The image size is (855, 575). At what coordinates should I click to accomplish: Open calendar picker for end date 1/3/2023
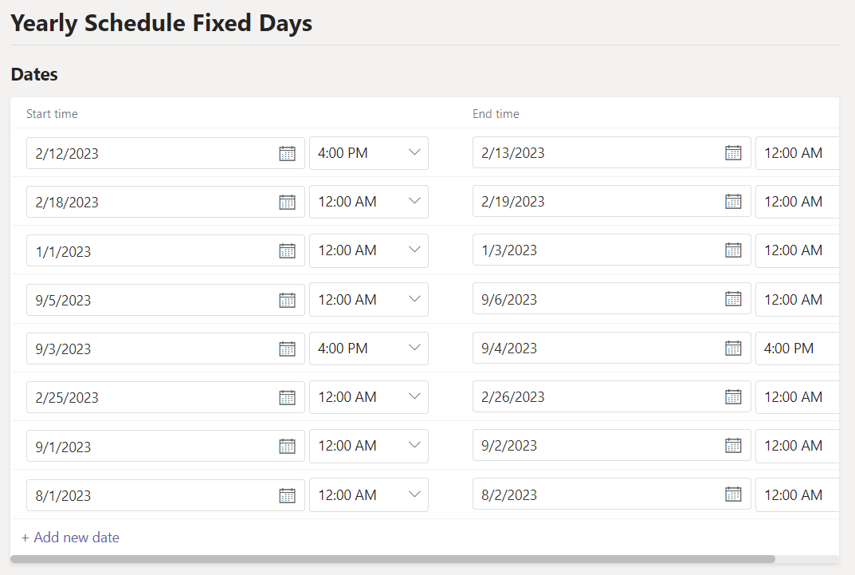click(x=733, y=250)
